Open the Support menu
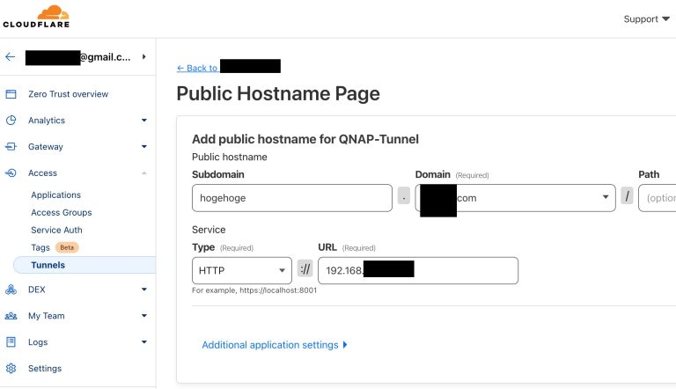The width and height of the screenshot is (676, 389). (x=646, y=19)
